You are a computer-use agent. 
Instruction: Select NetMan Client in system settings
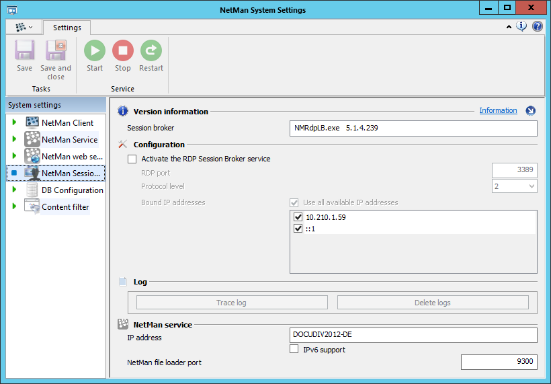click(x=67, y=122)
